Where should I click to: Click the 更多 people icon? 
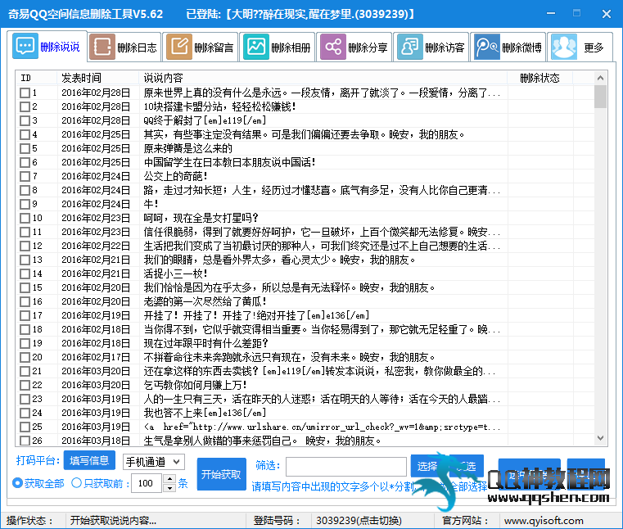point(564,47)
